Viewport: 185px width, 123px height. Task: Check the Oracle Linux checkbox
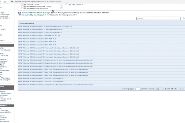pos(22,4)
